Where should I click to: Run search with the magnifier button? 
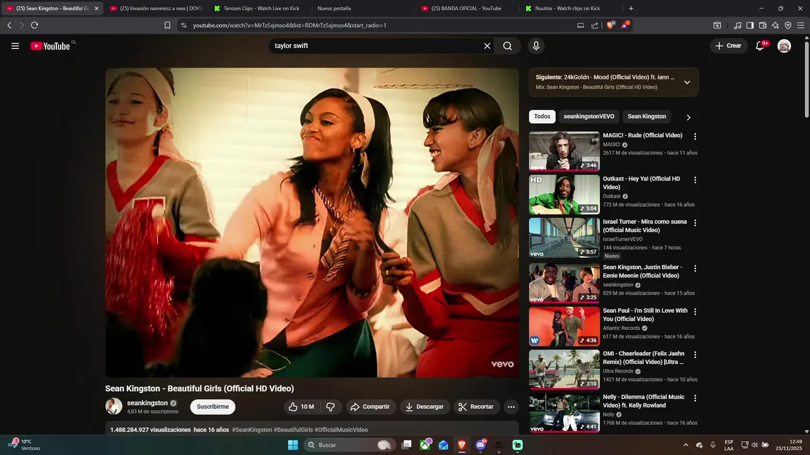tap(508, 45)
